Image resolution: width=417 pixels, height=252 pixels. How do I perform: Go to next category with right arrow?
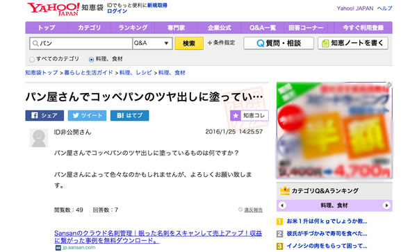point(386,205)
